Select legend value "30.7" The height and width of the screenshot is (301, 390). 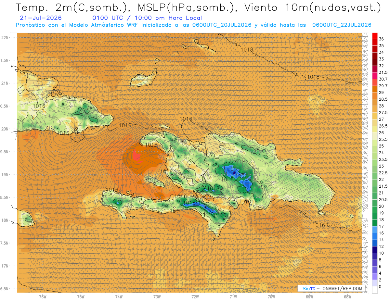(x=383, y=79)
